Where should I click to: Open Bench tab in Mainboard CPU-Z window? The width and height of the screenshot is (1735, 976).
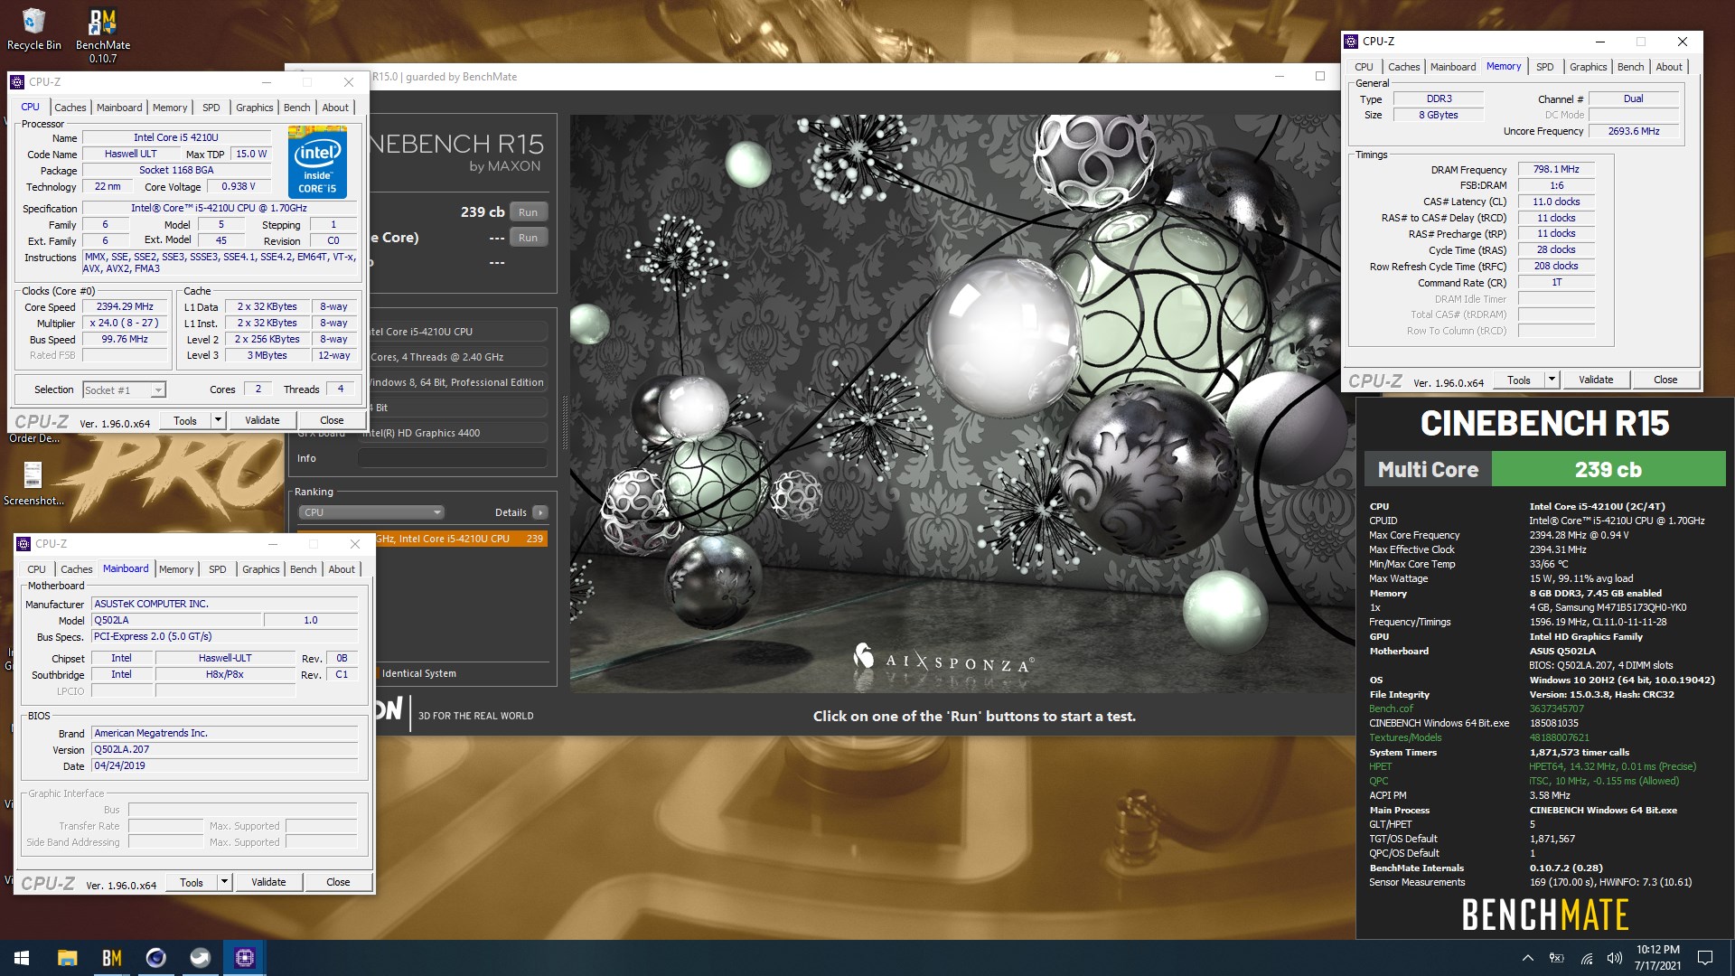point(304,569)
